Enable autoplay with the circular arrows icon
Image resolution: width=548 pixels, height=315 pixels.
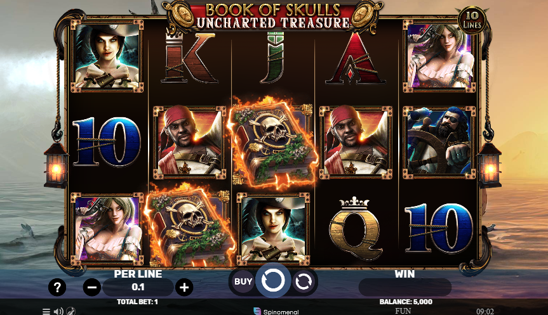[303, 281]
